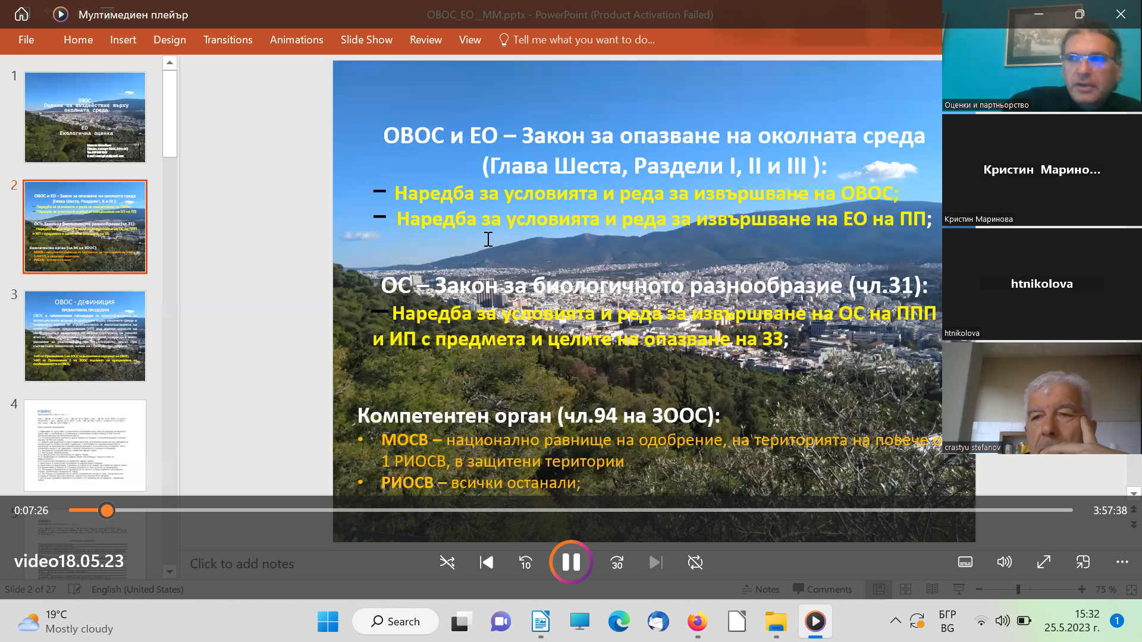The height and width of the screenshot is (642, 1142).
Task: Skip back 10 seconds
Action: point(525,562)
